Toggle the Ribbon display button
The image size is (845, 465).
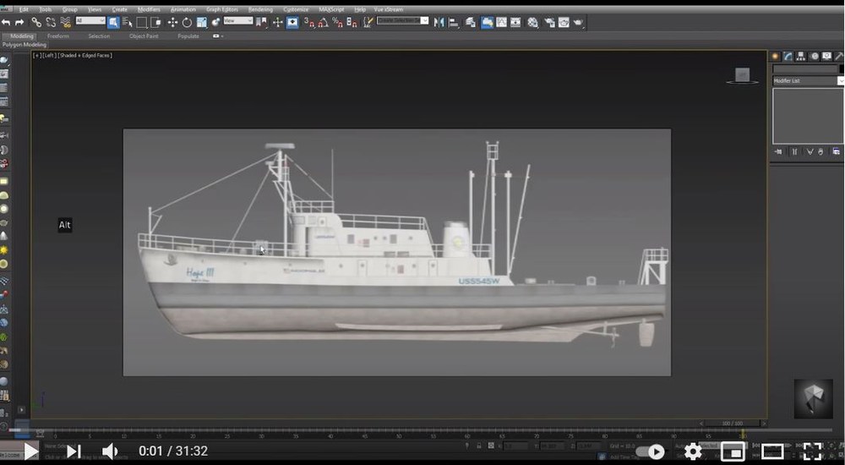488,22
